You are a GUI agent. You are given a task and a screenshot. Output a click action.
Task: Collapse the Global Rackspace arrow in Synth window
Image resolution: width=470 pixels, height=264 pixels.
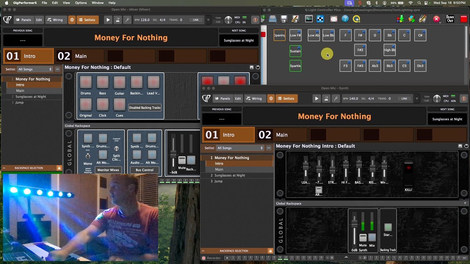[x=465, y=203]
